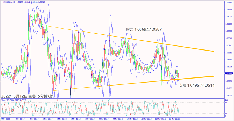Select the current price tag 1.05216

[229, 73]
